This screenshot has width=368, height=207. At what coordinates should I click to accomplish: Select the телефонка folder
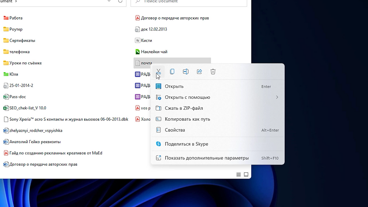point(17,51)
